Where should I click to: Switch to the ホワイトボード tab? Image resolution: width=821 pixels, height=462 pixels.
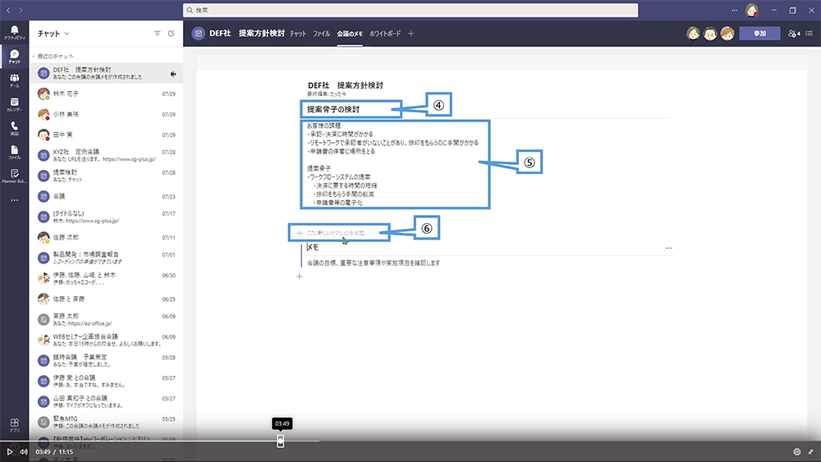[x=385, y=34]
